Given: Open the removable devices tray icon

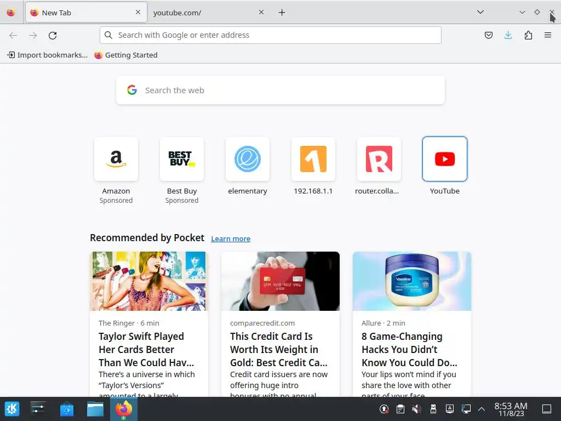Looking at the screenshot, I should tap(433, 409).
